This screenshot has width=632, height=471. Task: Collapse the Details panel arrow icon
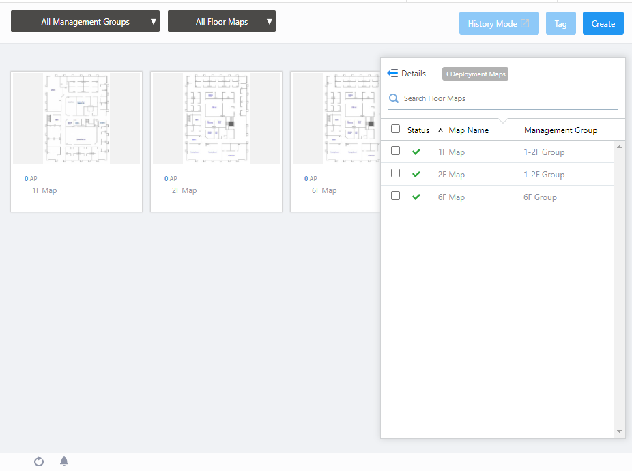[392, 73]
